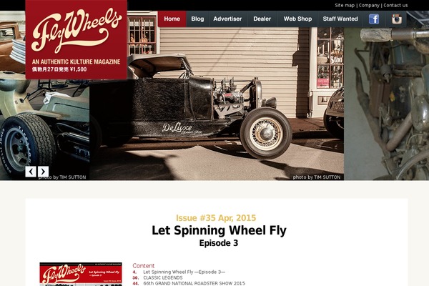Follow the Site map link
The image size is (429, 286).
(x=345, y=5)
